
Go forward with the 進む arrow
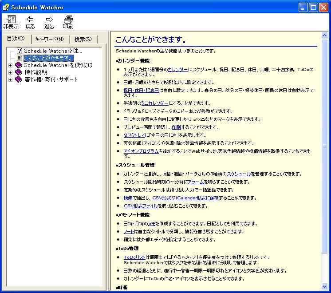pos(49,22)
